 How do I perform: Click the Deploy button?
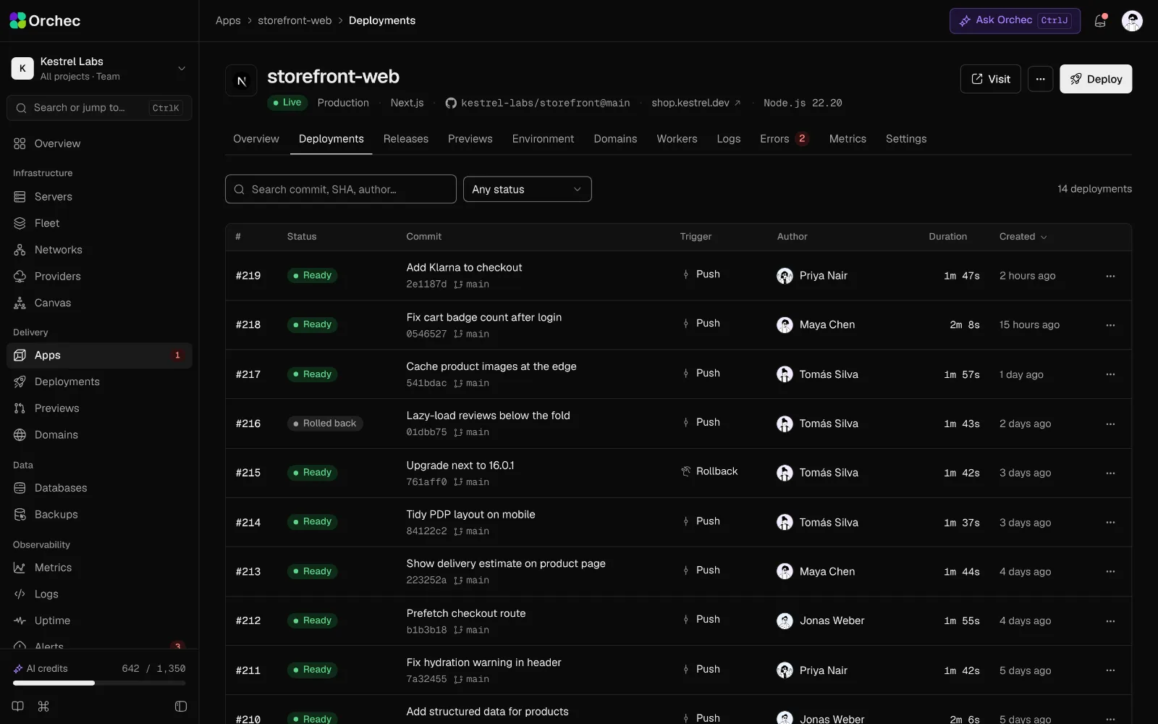click(x=1096, y=79)
